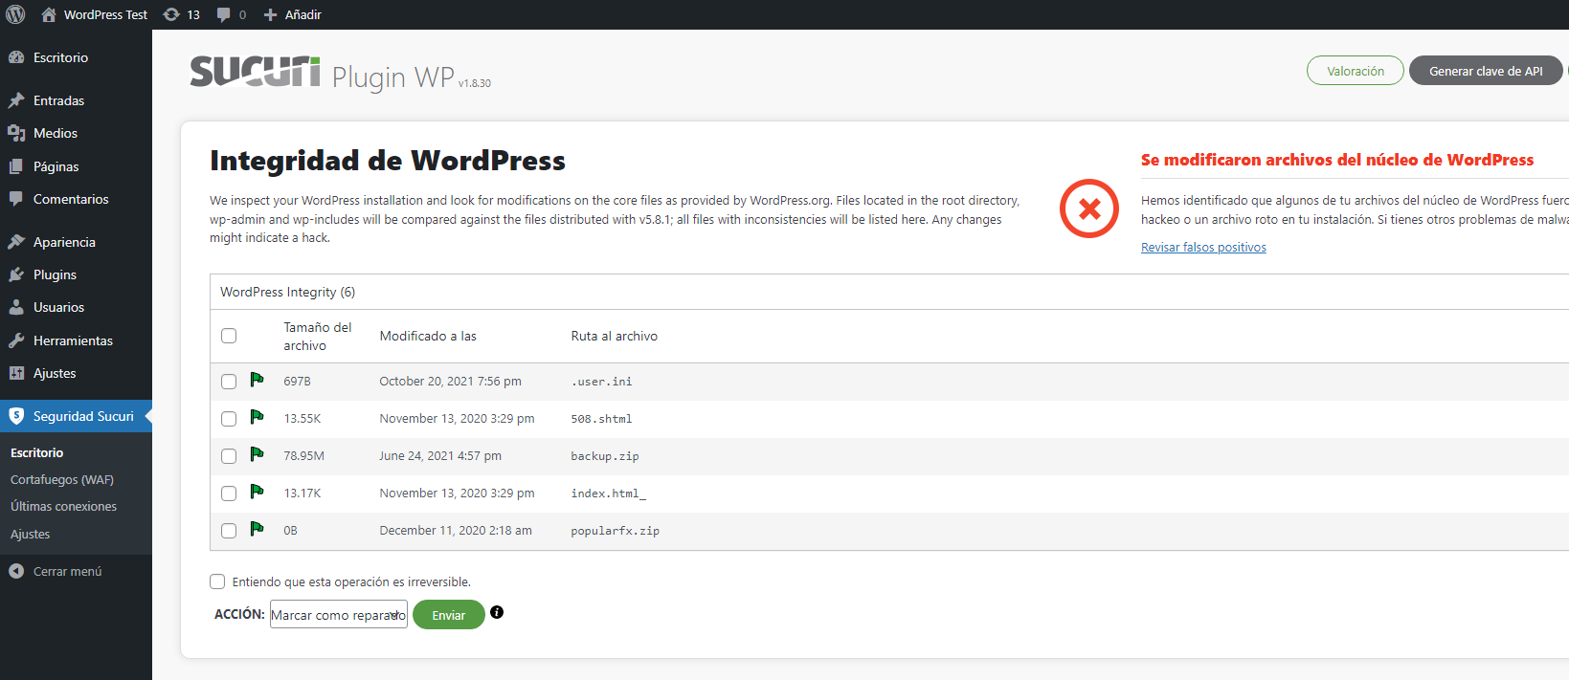The height and width of the screenshot is (680, 1569).
Task: Click the 'index.html_' file path
Action: pos(609,494)
